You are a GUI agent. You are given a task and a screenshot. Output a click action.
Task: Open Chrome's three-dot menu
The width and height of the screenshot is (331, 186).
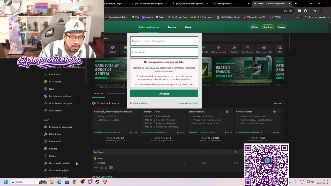click(x=327, y=11)
